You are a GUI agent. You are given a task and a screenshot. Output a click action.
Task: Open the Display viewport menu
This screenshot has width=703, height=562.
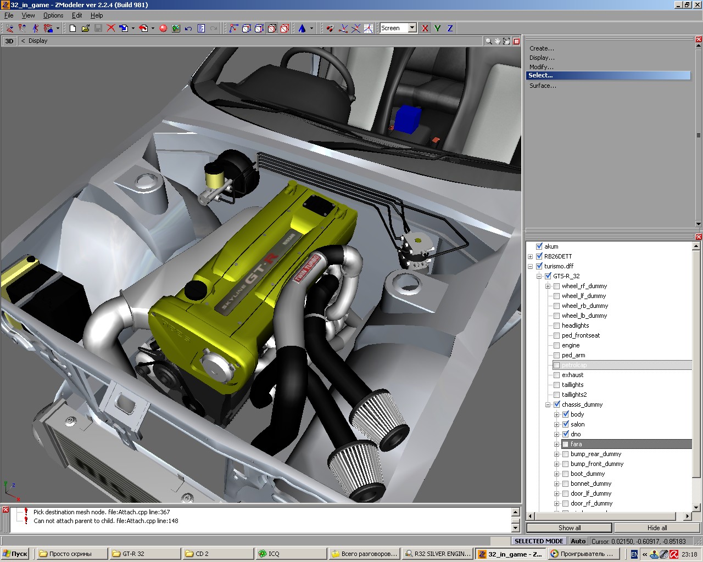[x=38, y=41]
